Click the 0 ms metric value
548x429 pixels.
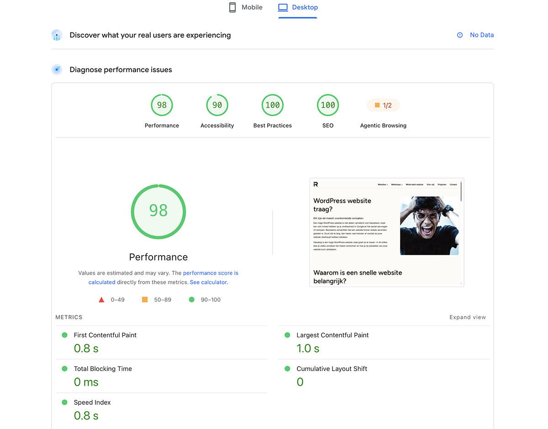click(x=86, y=382)
